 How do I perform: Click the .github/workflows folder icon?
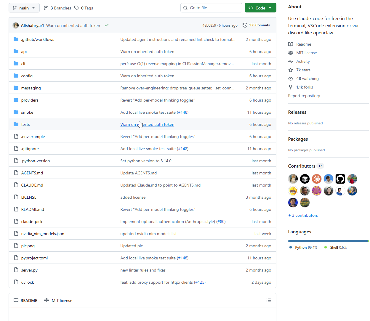click(x=16, y=39)
